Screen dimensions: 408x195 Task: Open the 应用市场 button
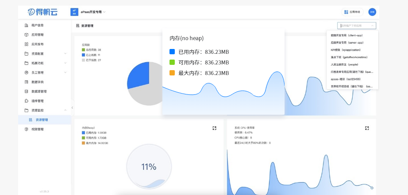352,12
